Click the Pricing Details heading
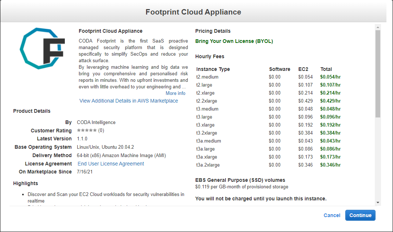393x232 pixels. pyautogui.click(x=213, y=31)
